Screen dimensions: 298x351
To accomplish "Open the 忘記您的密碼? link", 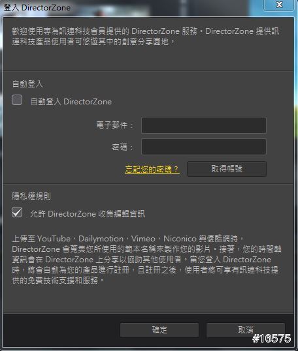I will pos(152,169).
